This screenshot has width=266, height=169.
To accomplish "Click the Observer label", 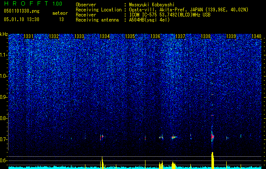I will pos(86,5).
